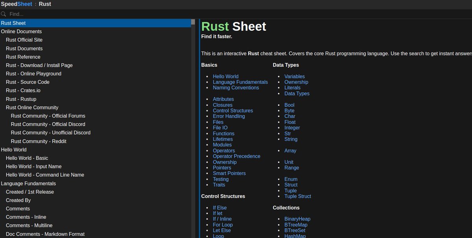This screenshot has width=472, height=238.
Task: Open the Range link
Action: click(292, 168)
